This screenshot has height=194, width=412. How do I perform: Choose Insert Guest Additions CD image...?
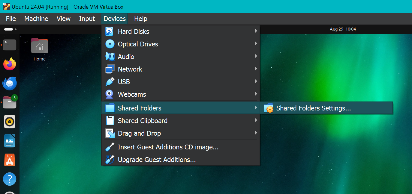pos(168,147)
